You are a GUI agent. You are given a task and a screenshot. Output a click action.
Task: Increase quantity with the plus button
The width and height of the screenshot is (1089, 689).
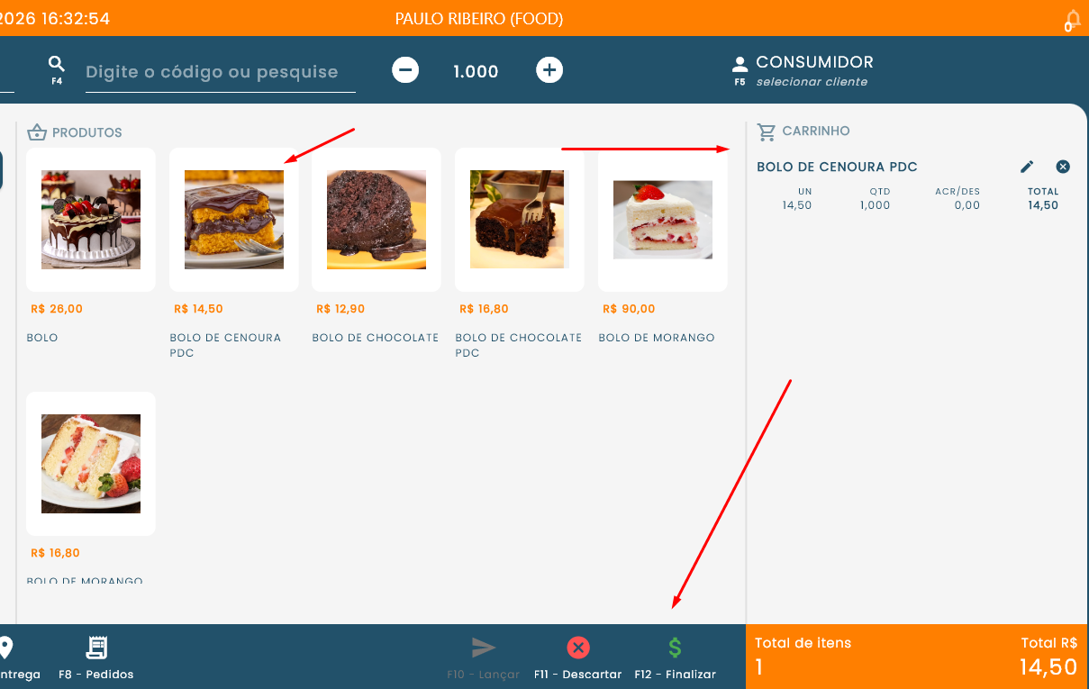tap(549, 70)
